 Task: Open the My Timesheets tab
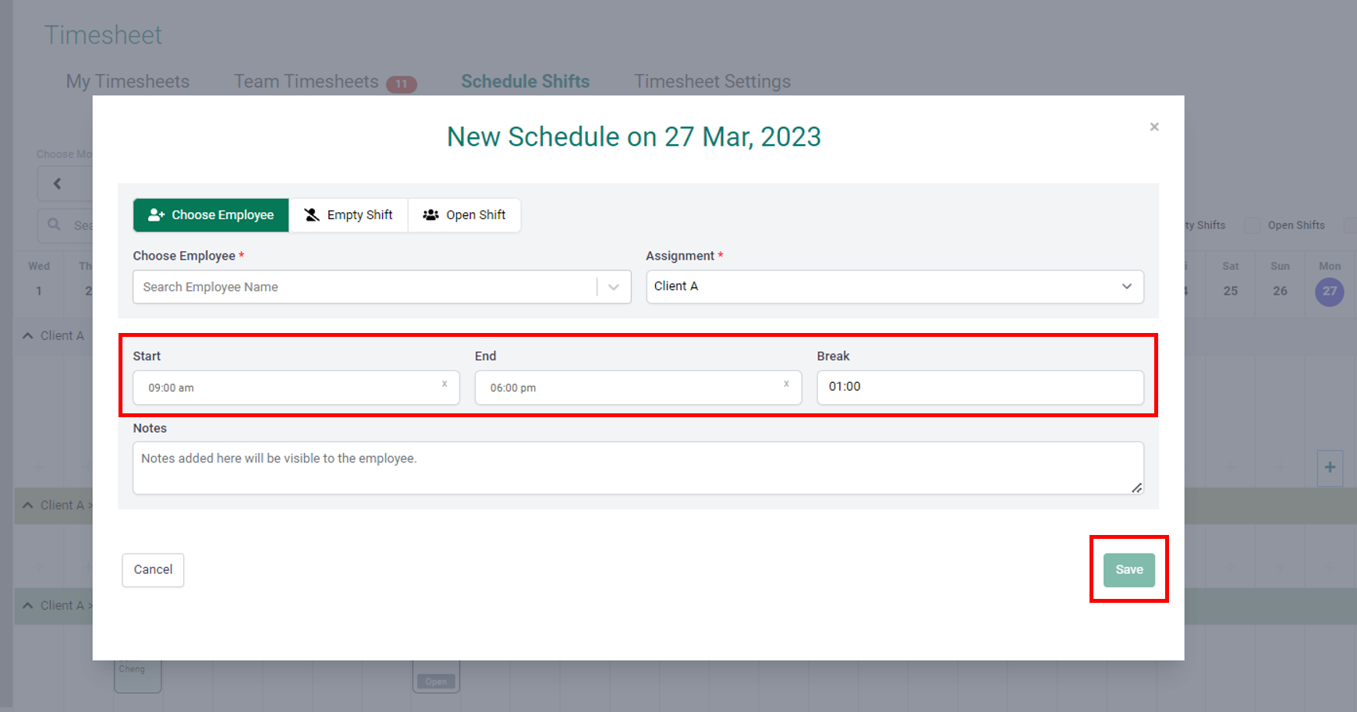[128, 82]
